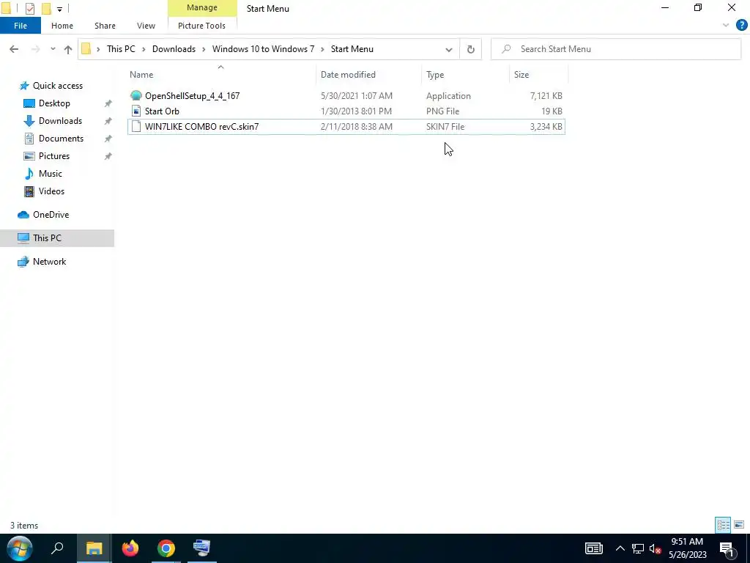Viewport: 750px width, 563px height.
Task: Sort by the Name column header
Action: click(221, 75)
